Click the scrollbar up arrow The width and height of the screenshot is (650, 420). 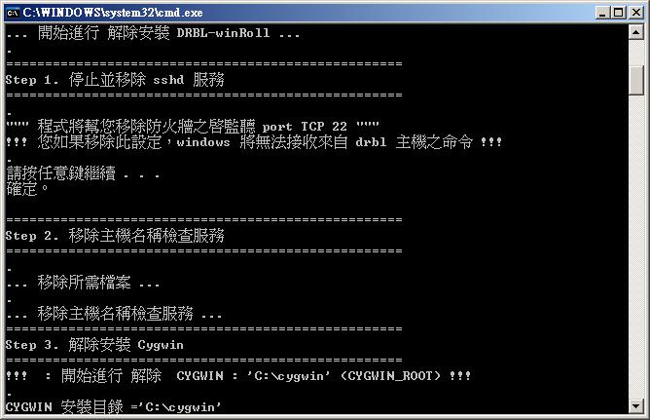click(x=636, y=32)
